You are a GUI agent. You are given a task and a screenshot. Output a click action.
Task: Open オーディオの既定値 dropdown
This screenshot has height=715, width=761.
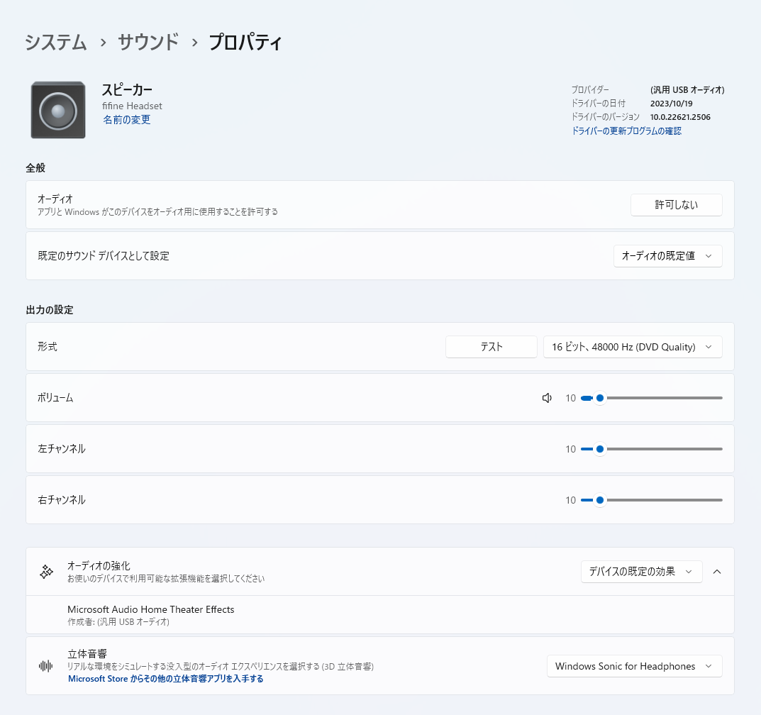(x=668, y=256)
